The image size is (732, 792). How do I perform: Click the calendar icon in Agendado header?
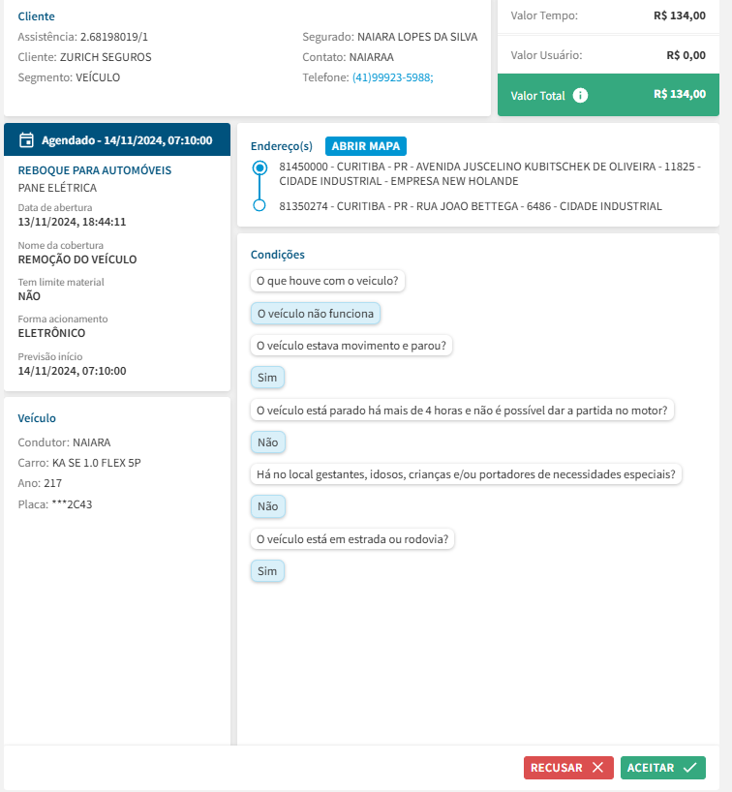(x=27, y=140)
